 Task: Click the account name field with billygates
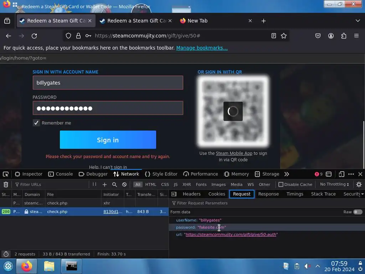108,83
